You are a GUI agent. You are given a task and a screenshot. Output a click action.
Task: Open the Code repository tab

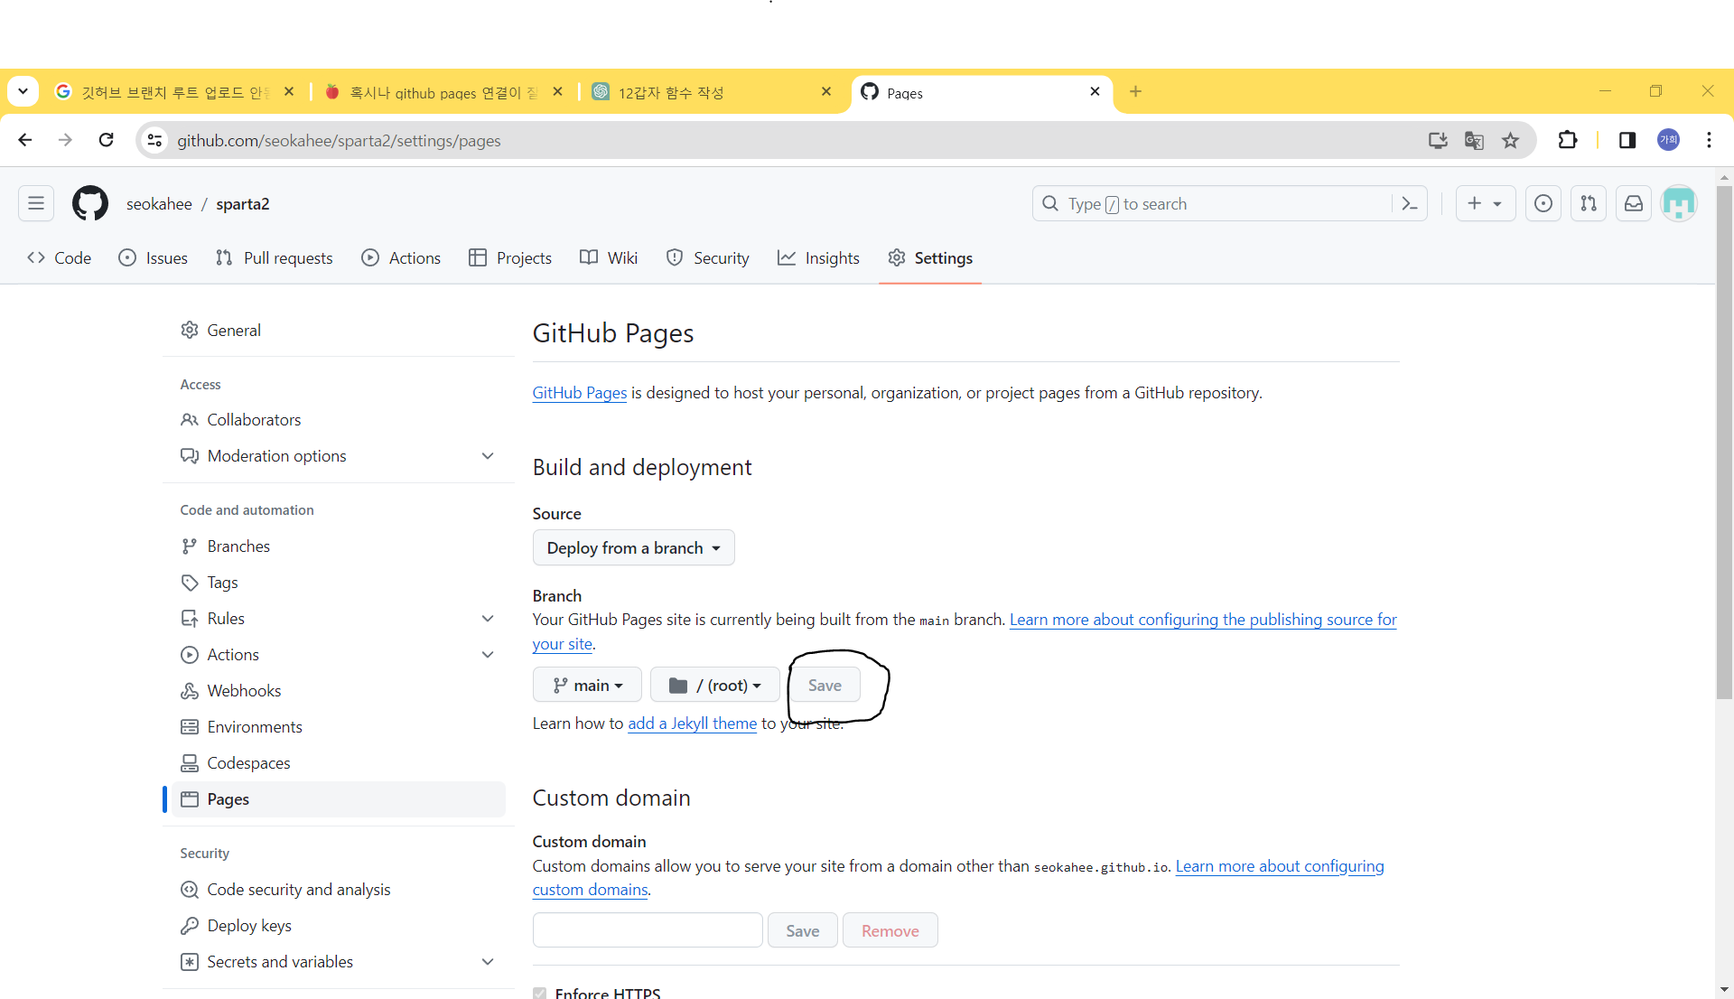click(x=60, y=258)
